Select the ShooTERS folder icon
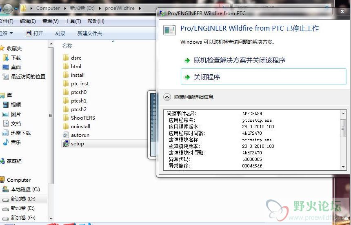 66,118
